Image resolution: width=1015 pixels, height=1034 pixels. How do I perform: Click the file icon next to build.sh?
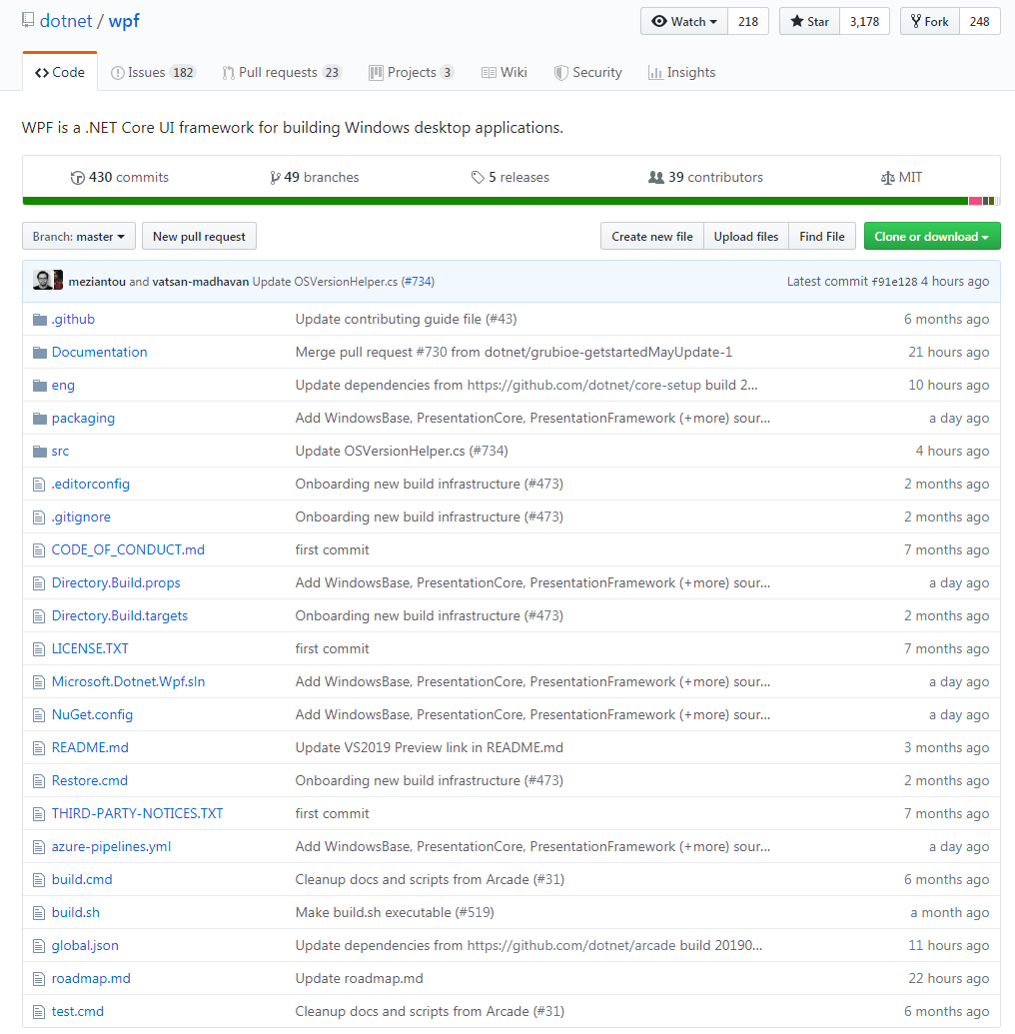[39, 913]
